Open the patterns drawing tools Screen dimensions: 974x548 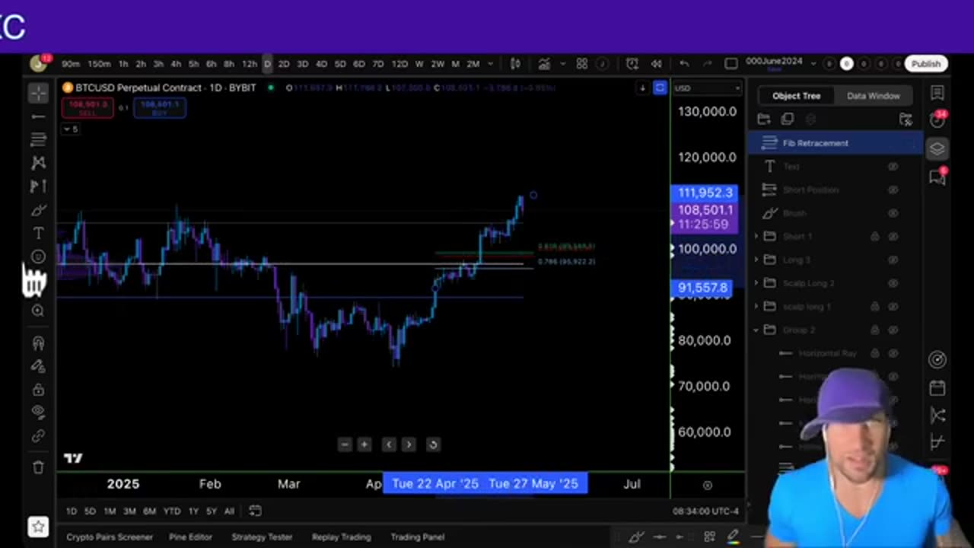pos(38,163)
